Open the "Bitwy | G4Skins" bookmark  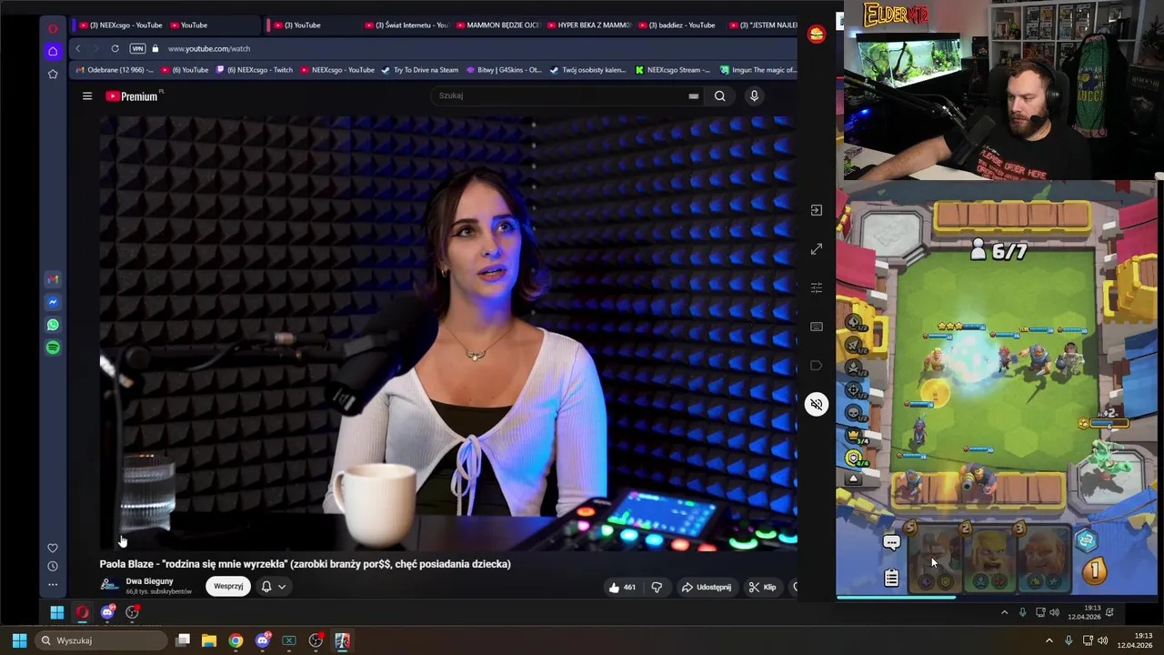504,70
